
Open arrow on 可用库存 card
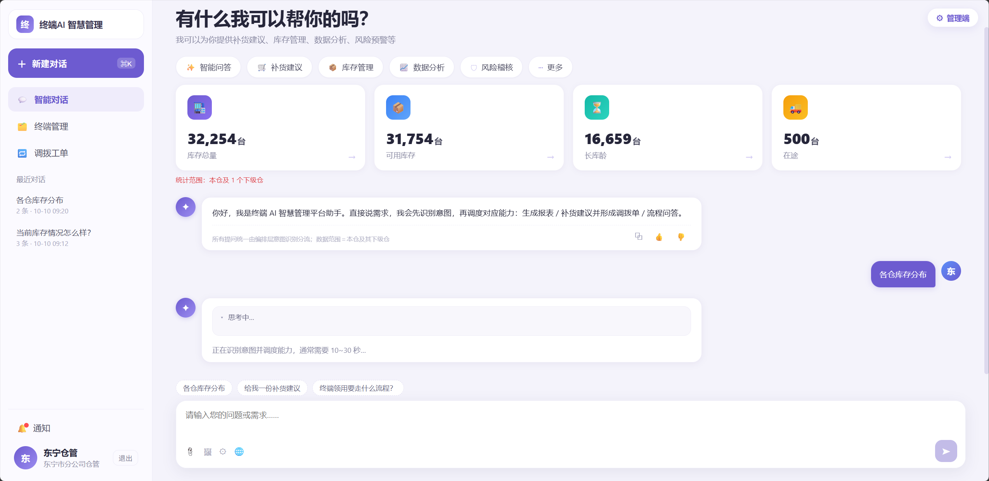[x=551, y=157]
